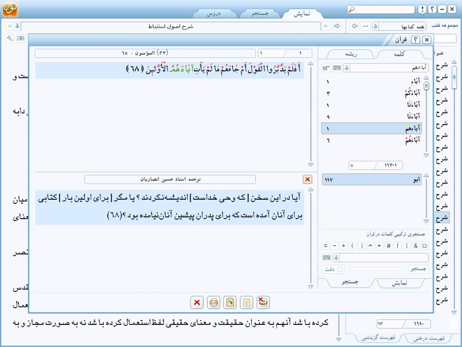Open on-screen keyboard beside the word field
This screenshot has width=462, height=347.
[337, 68]
